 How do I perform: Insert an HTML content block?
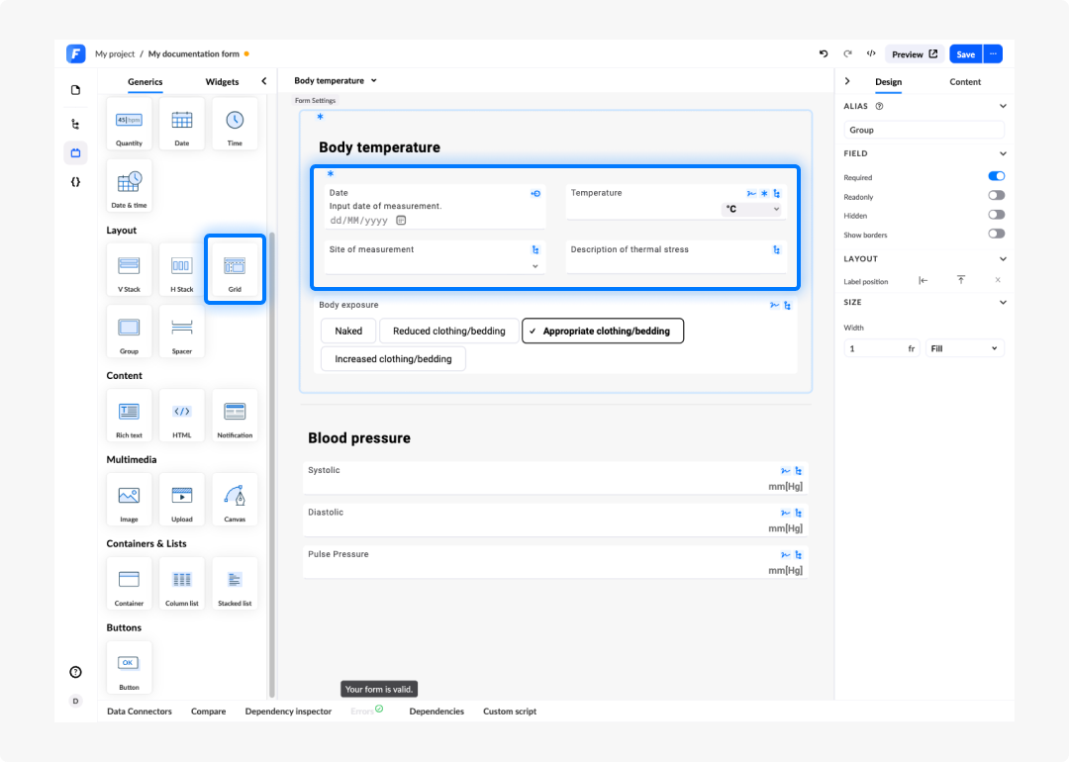(x=181, y=416)
